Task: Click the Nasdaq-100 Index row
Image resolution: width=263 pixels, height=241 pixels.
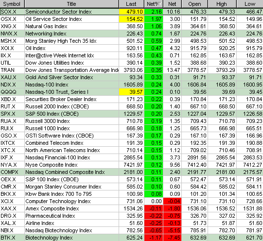Action: 131,85
